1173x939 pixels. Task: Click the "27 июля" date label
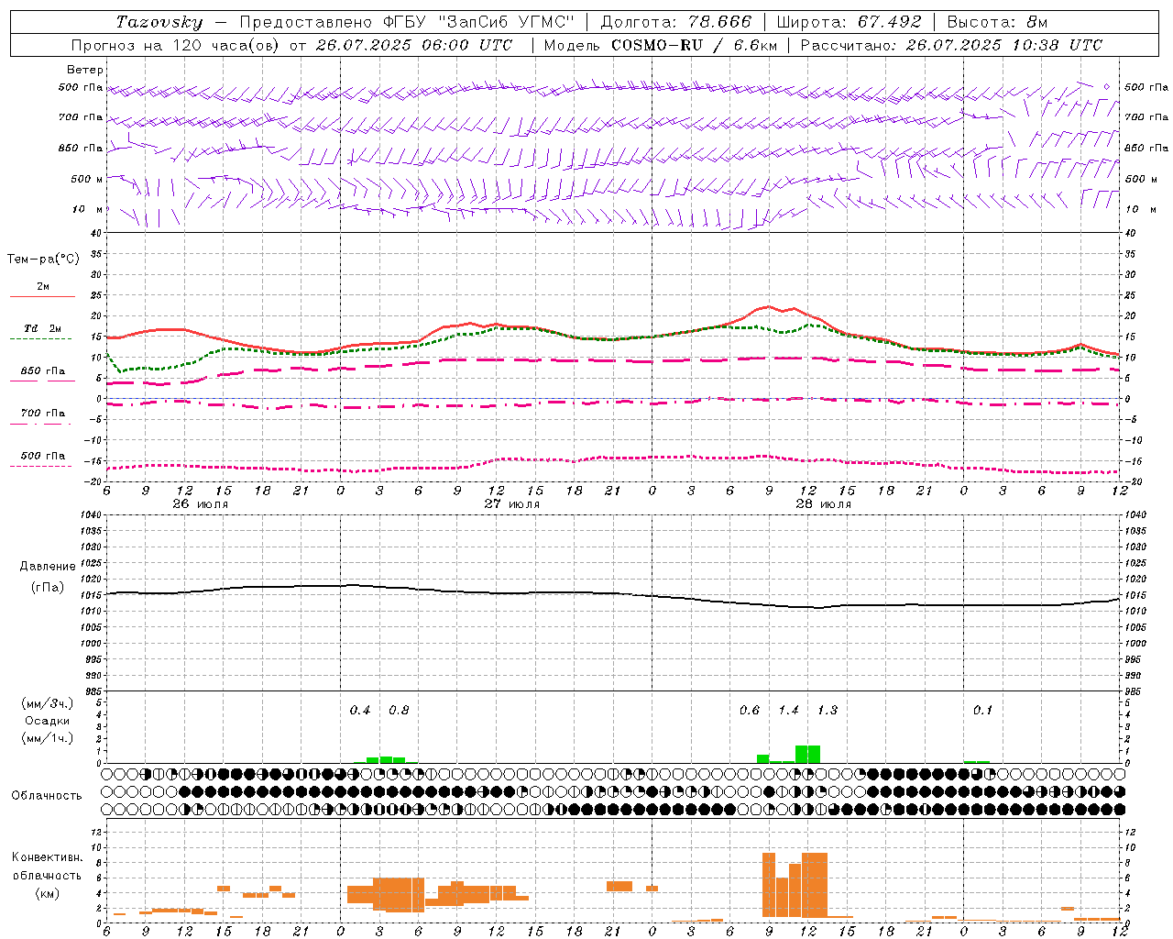pos(512,504)
